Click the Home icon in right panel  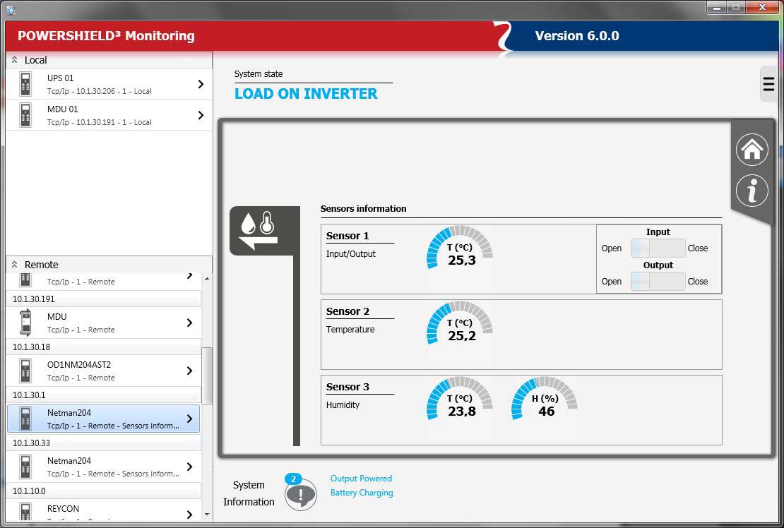[x=752, y=150]
